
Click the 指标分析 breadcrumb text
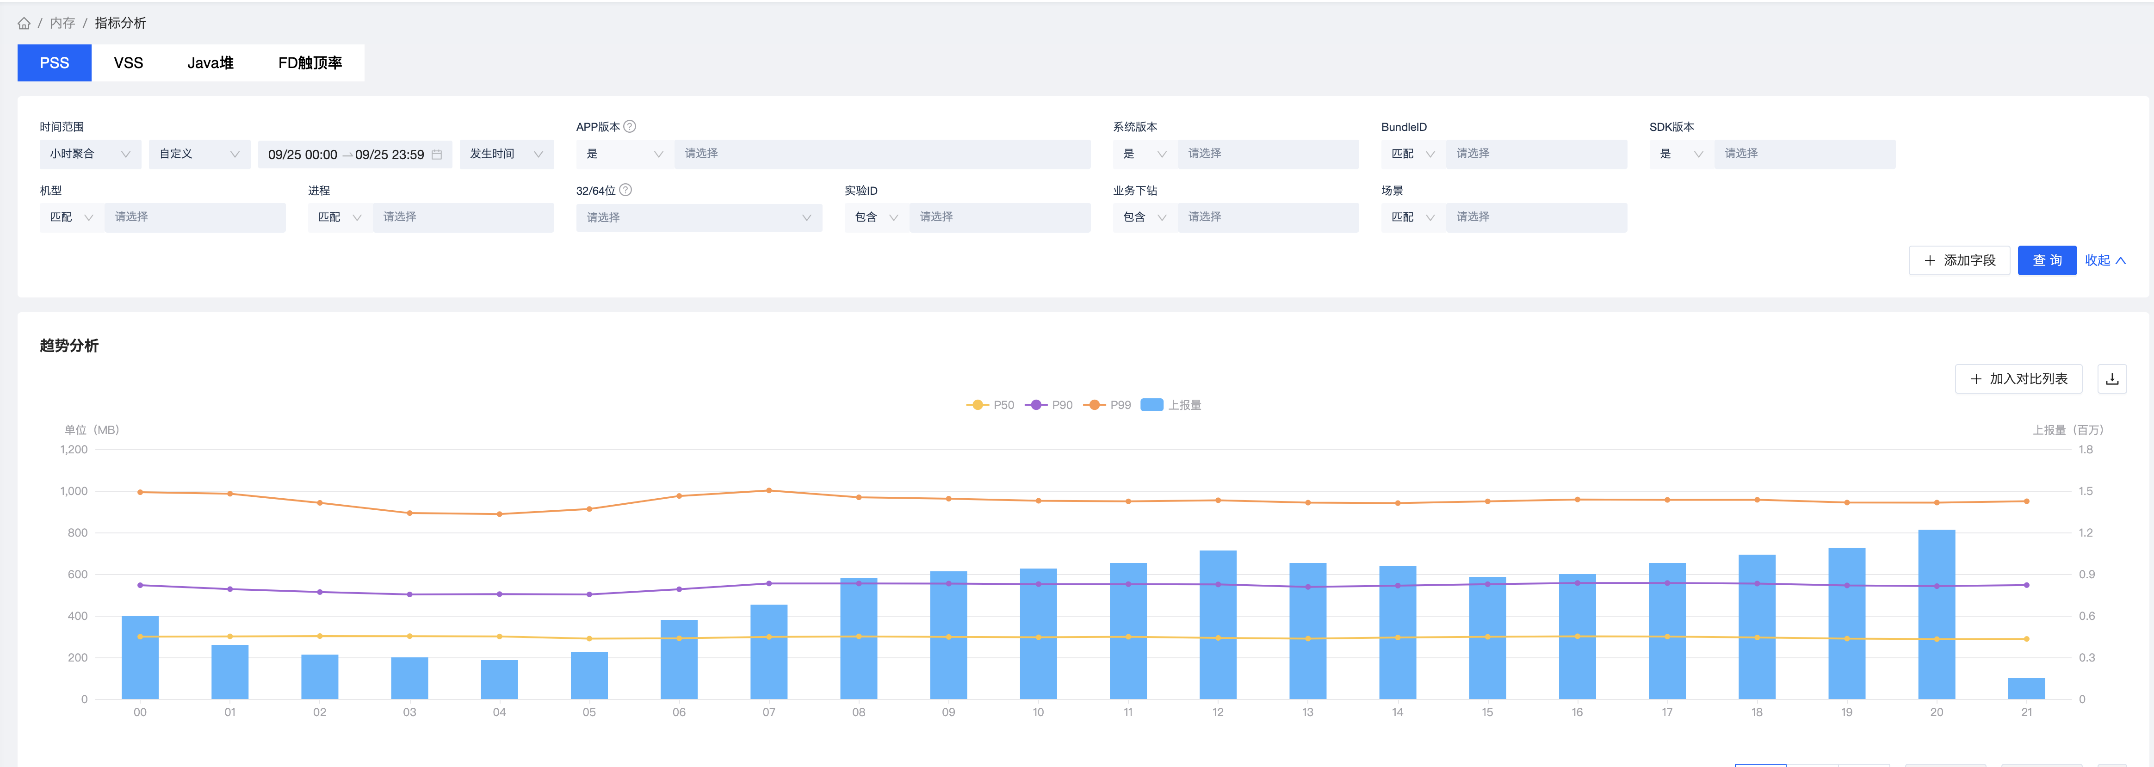point(120,24)
